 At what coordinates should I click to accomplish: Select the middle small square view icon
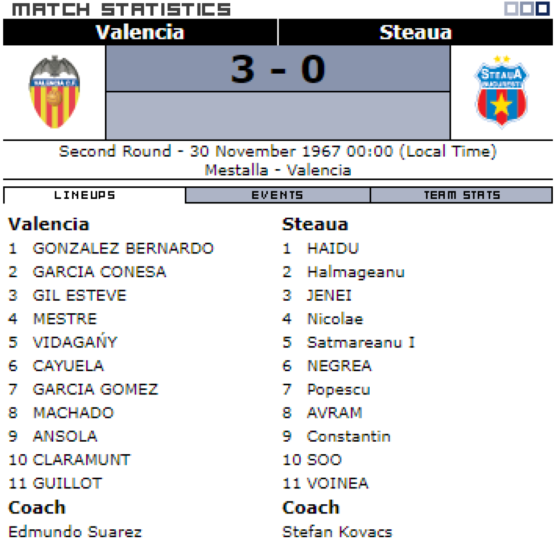tap(527, 9)
